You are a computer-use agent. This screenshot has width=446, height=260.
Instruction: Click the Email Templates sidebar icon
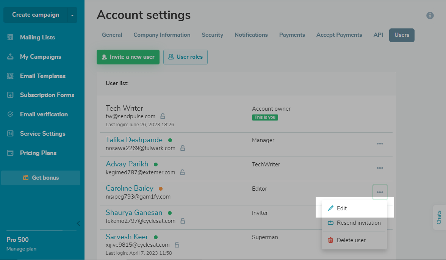tap(11, 76)
